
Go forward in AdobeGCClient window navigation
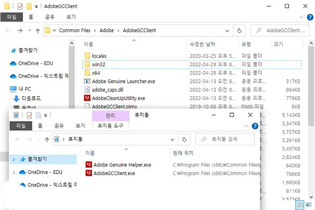pyautogui.click(x=20, y=31)
